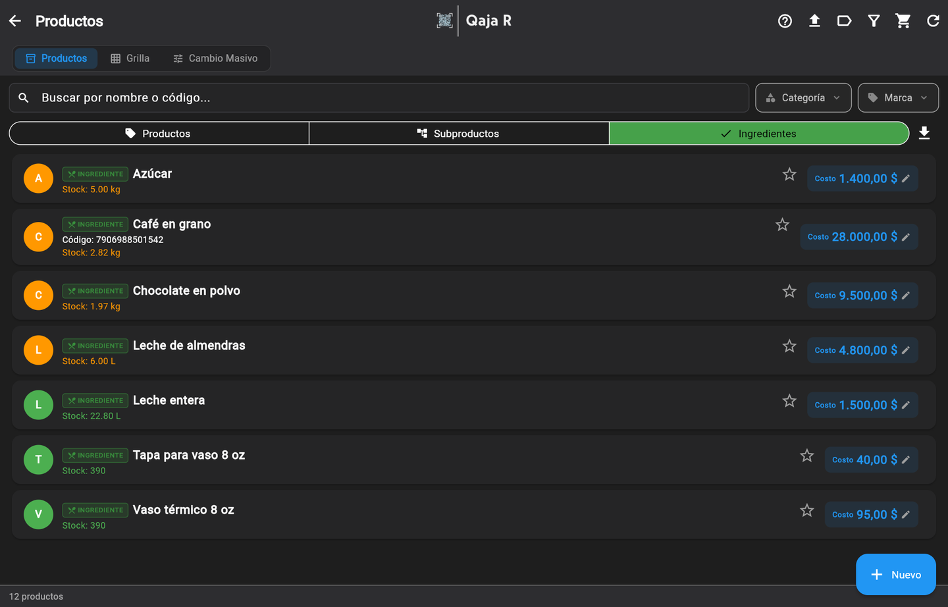This screenshot has height=607, width=948.
Task: Open the help question mark icon
Action: click(785, 21)
